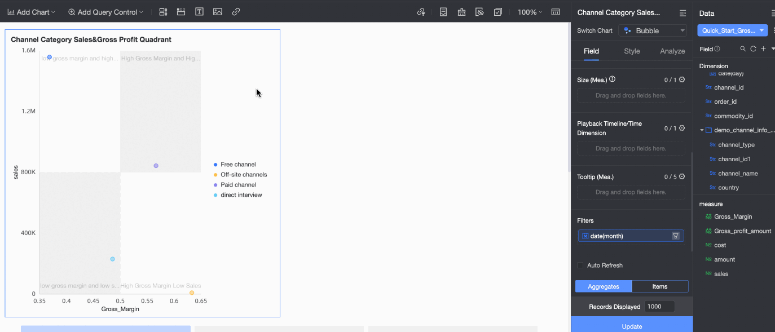The height and width of the screenshot is (332, 775).
Task: Open the Add Query Control dropdown
Action: coord(105,12)
